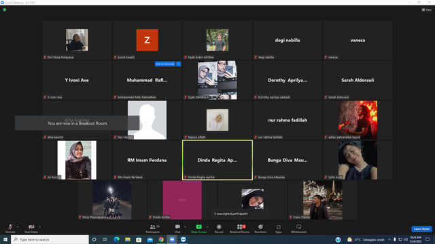Open the View layout menu
The width and height of the screenshot is (435, 244).
pyautogui.click(x=427, y=9)
